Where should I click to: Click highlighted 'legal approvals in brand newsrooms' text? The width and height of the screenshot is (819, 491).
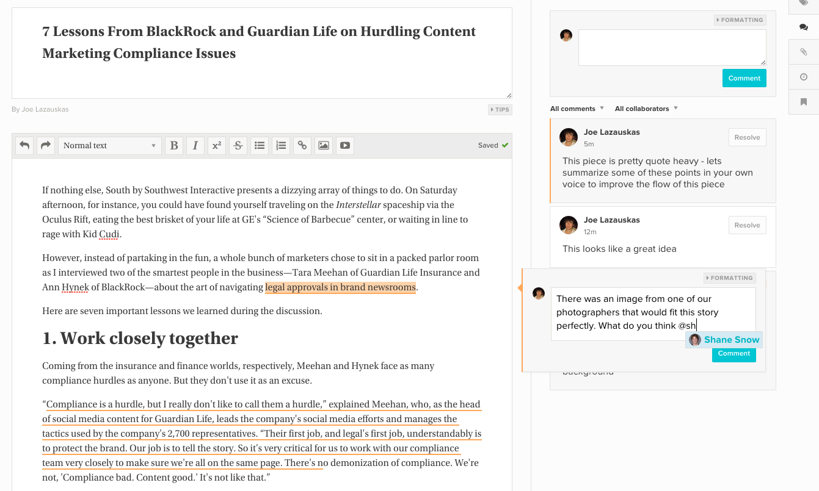tap(340, 287)
